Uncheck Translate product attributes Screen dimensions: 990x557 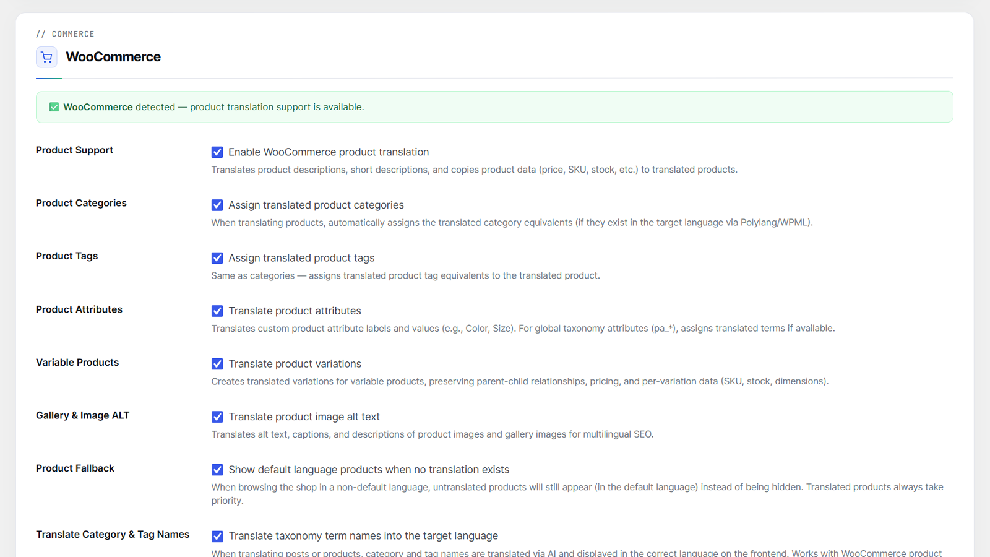click(x=217, y=311)
